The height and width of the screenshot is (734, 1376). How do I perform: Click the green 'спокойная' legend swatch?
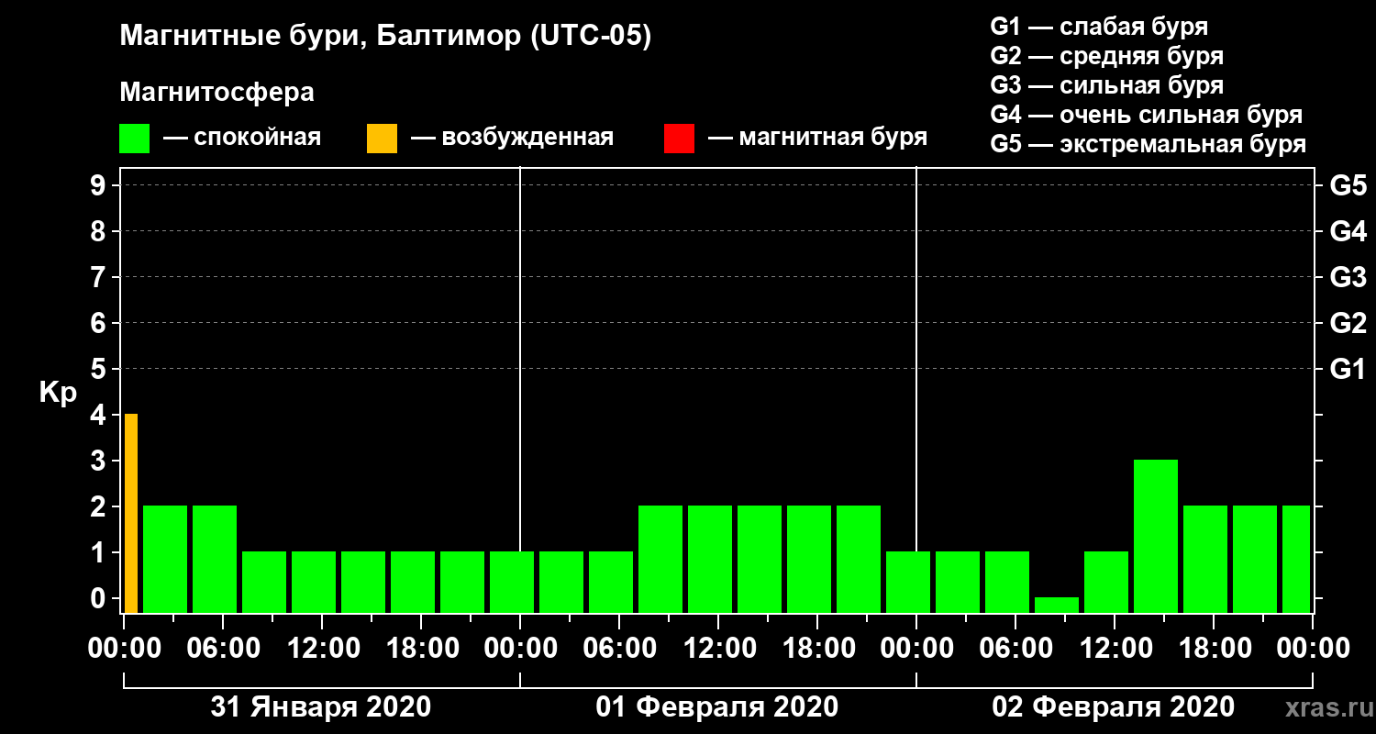coord(134,139)
